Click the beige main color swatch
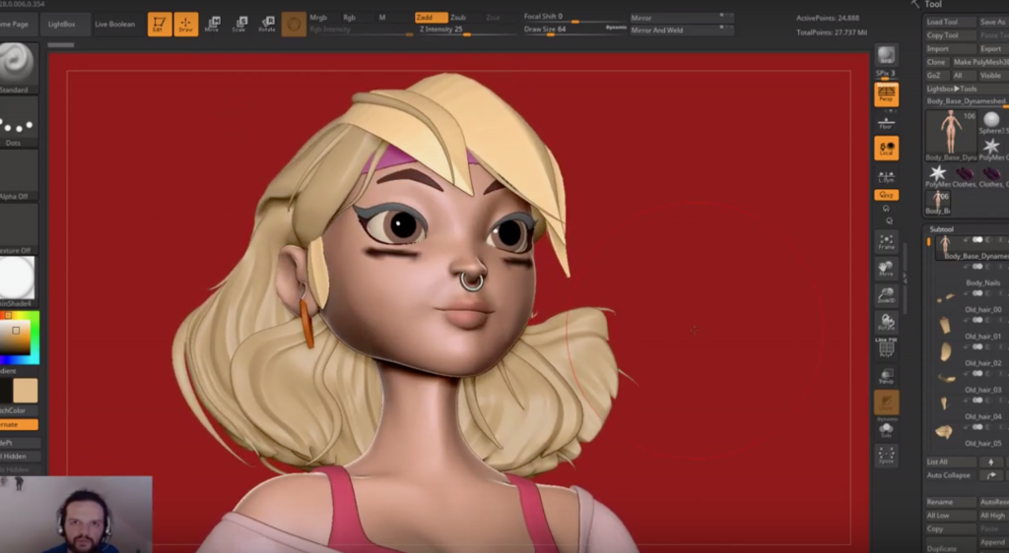Viewport: 1009px width, 553px height. point(25,390)
